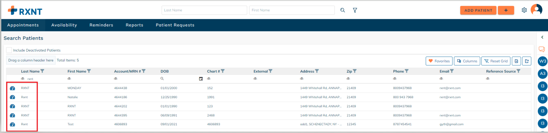Screen dimensions: 548x133
Task: Open the Patient Requests tab
Action: [175, 25]
